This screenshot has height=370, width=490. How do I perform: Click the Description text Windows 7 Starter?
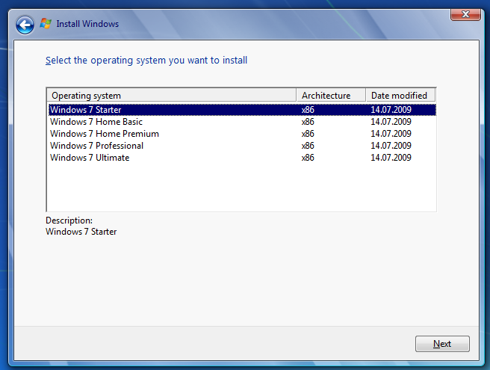click(x=81, y=232)
